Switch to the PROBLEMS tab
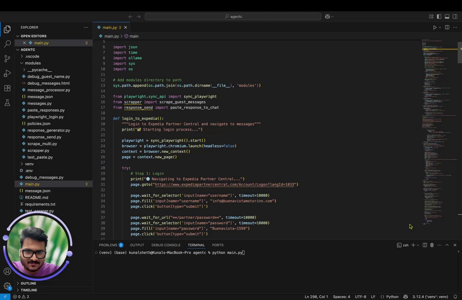462x300 pixels. (x=108, y=245)
